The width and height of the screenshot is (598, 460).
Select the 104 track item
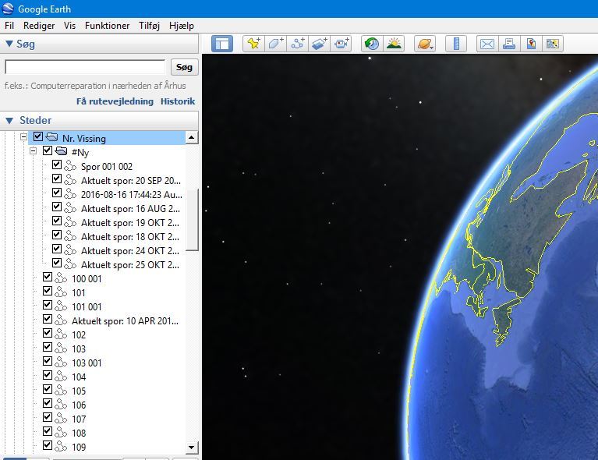tap(79, 377)
